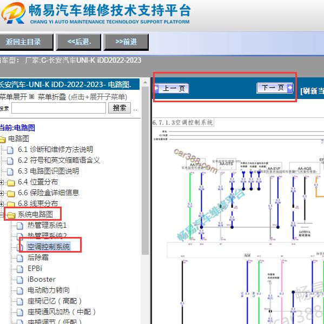
Task: Go forward with the >>前进 button
Action: click(126, 42)
